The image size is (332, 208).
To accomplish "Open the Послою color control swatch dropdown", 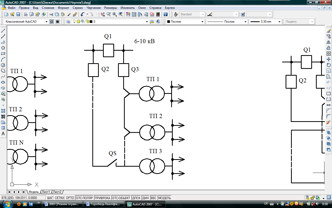I will click(203, 22).
